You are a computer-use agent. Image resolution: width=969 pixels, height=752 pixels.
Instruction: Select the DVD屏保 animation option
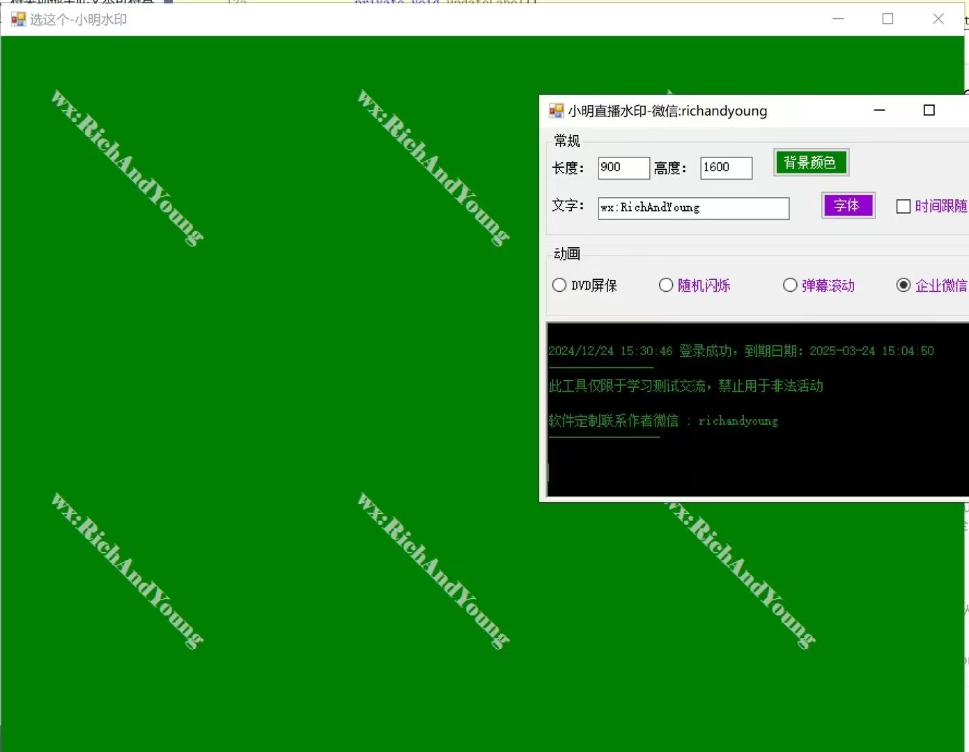tap(559, 285)
